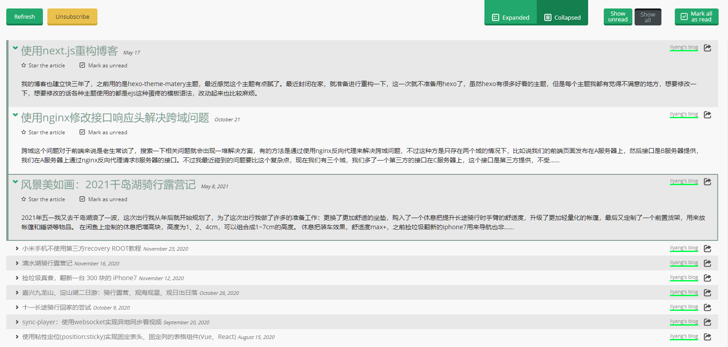Switch to Collapsed view
Image resolution: width=728 pixels, height=347 pixels.
562,13
